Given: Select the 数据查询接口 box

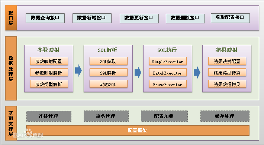Looking at the screenshot, I should point(45,18).
